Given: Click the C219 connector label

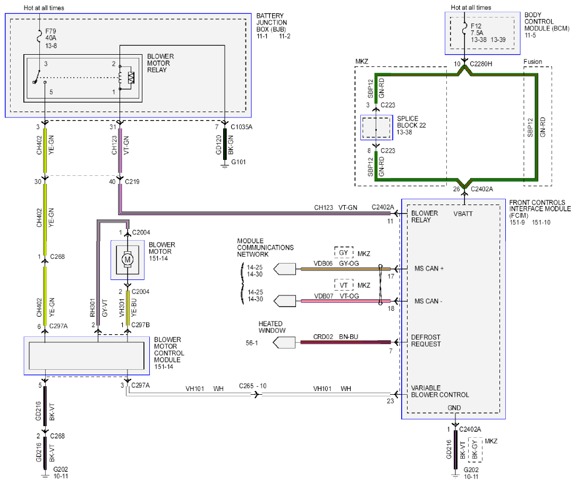Looking at the screenshot, I should click(x=132, y=182).
